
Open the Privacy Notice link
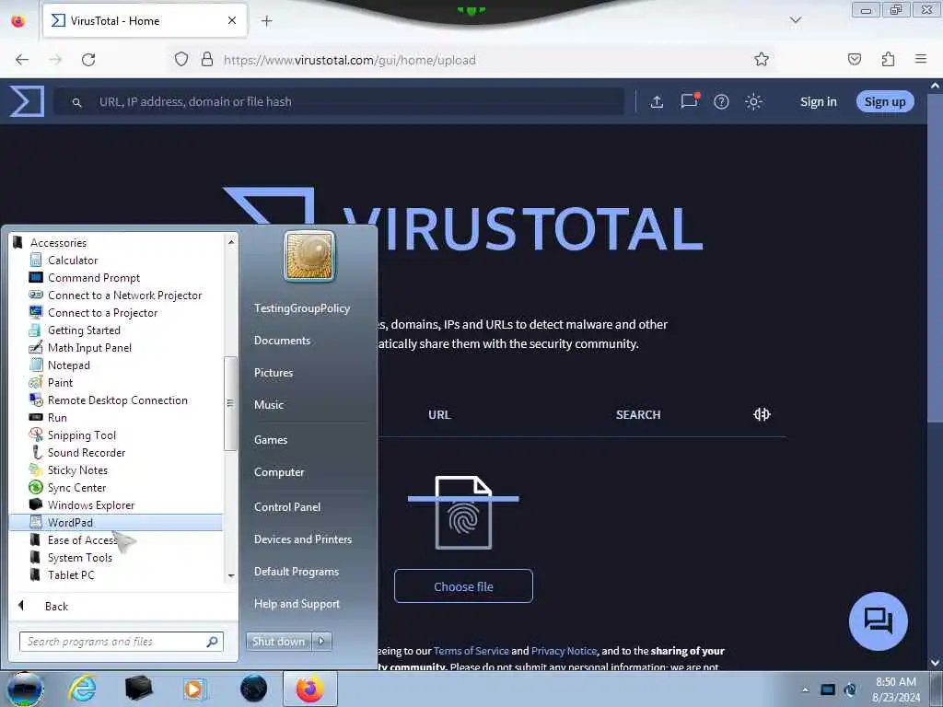point(564,651)
